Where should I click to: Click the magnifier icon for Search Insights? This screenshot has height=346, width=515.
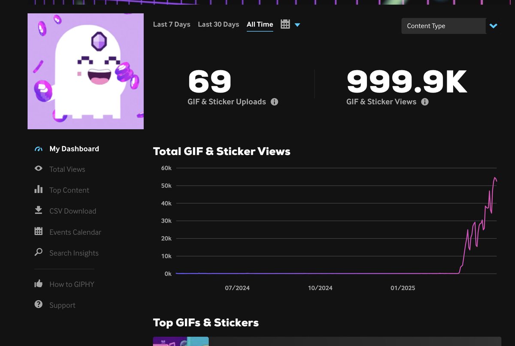pyautogui.click(x=39, y=252)
